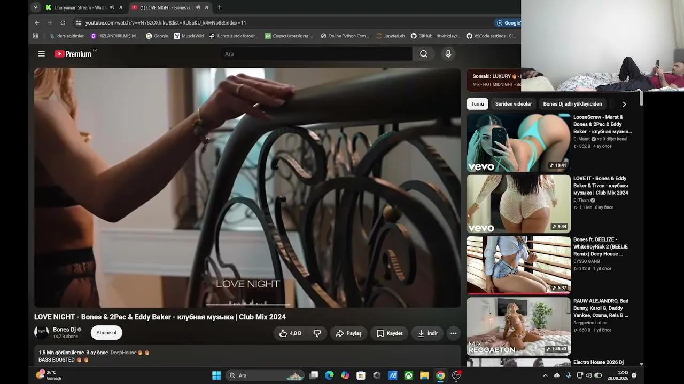Screen dimensions: 684x384
Task: Open the "Online Python Com..." bookmark
Action: click(x=345, y=36)
